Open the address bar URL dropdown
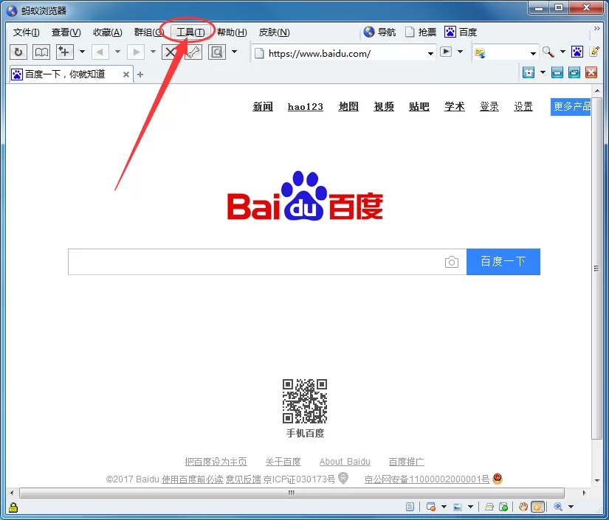This screenshot has width=609, height=520. coord(430,54)
